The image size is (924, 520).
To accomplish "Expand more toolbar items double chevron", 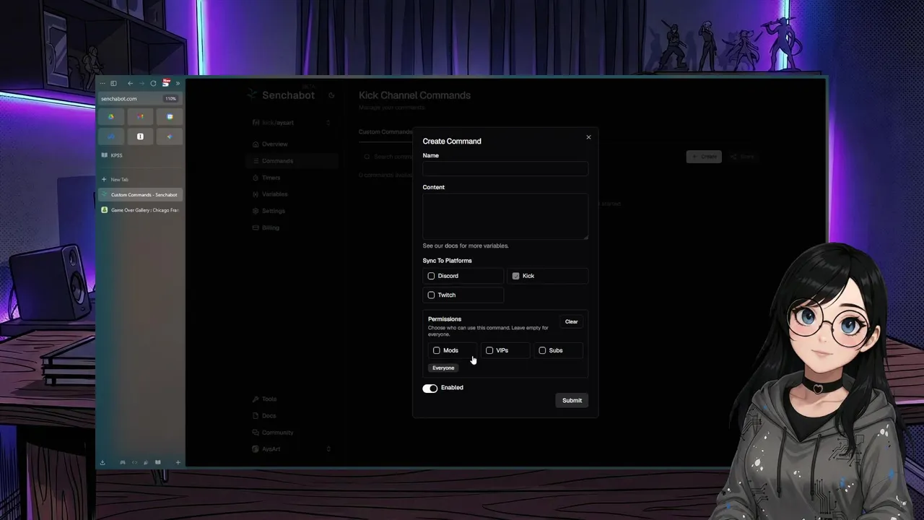I will (x=178, y=83).
